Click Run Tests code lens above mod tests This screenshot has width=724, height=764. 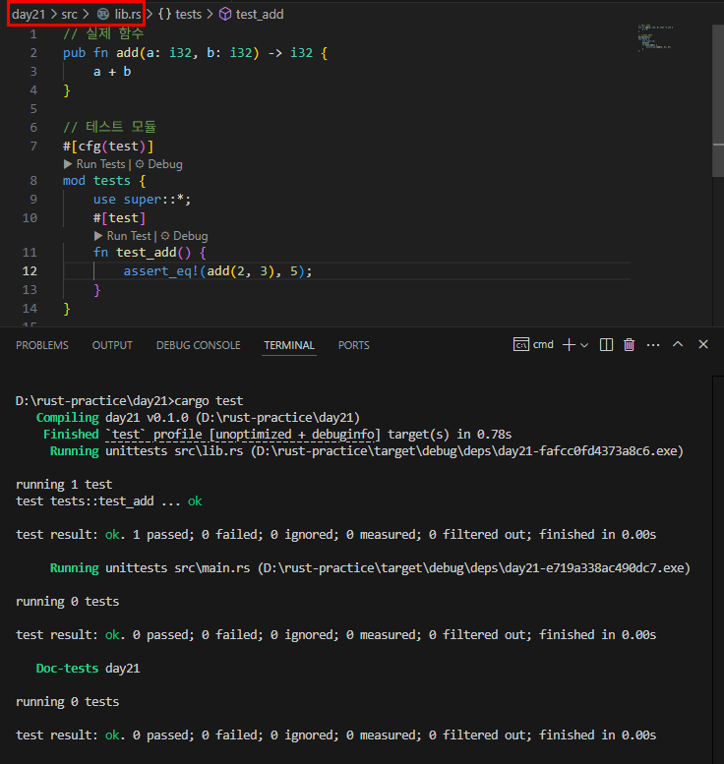[100, 164]
